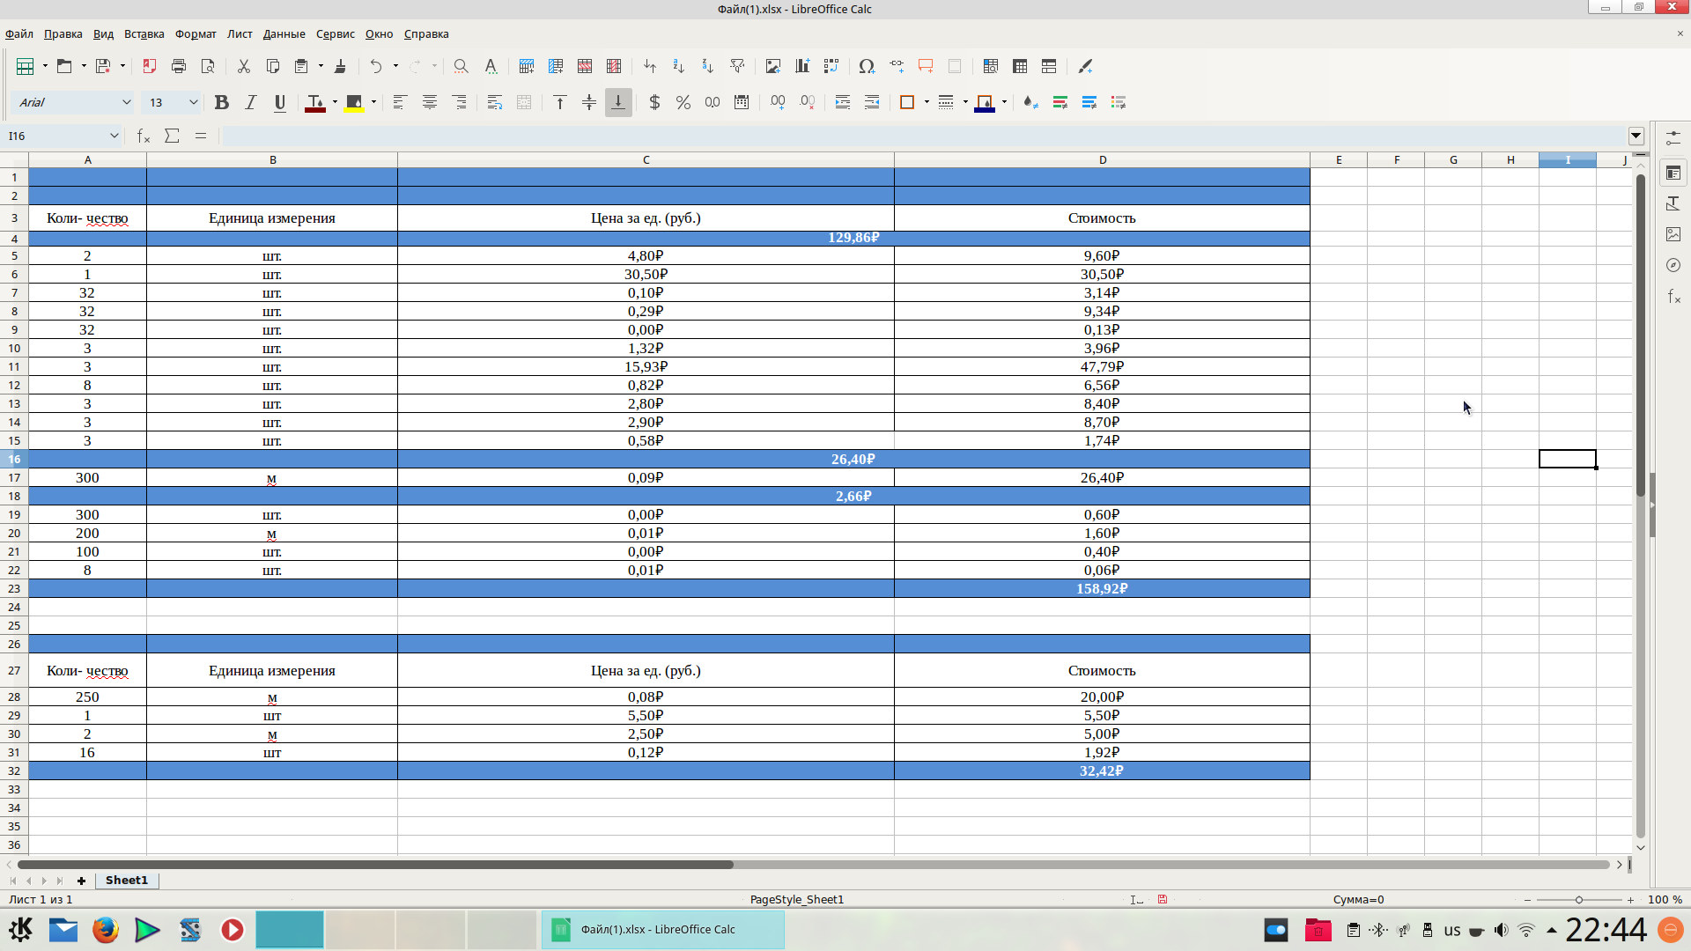Expand the formula bar dropdown arrow
This screenshot has height=951, width=1691.
click(x=1636, y=136)
